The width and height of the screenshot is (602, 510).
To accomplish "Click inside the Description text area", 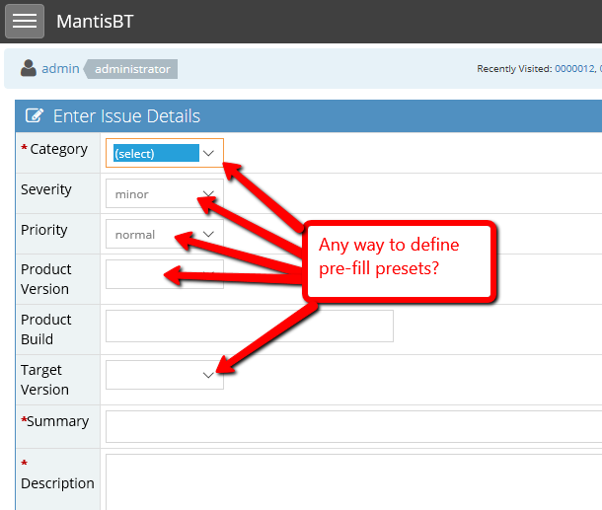I will pos(352,481).
